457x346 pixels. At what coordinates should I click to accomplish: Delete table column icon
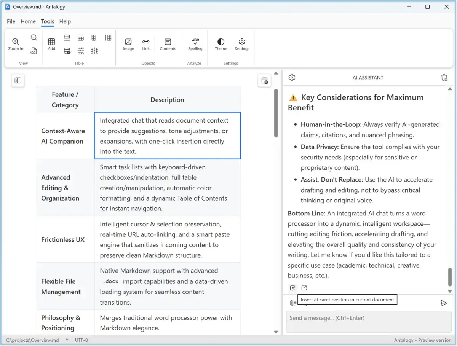(94, 51)
